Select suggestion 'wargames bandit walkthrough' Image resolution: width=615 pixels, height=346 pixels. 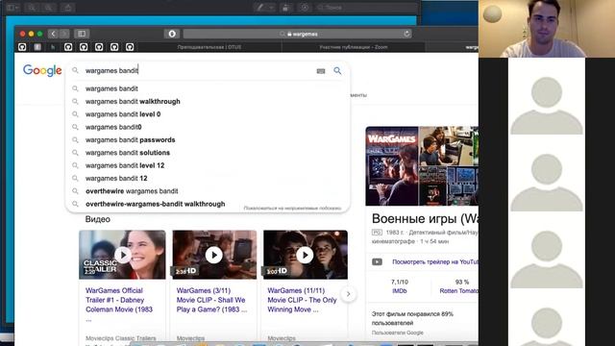(x=208, y=101)
